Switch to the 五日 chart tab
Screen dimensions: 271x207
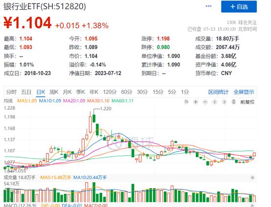(x=26, y=92)
